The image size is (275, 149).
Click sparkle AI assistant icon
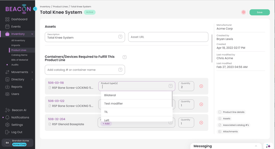coord(268,146)
